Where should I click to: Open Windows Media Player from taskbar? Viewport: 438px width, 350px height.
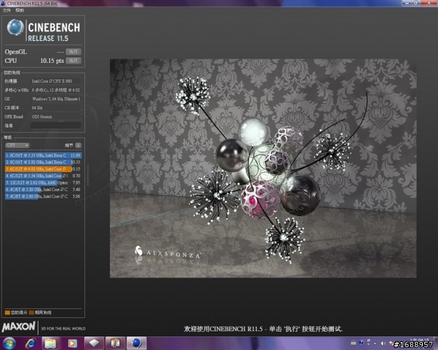tap(72, 343)
